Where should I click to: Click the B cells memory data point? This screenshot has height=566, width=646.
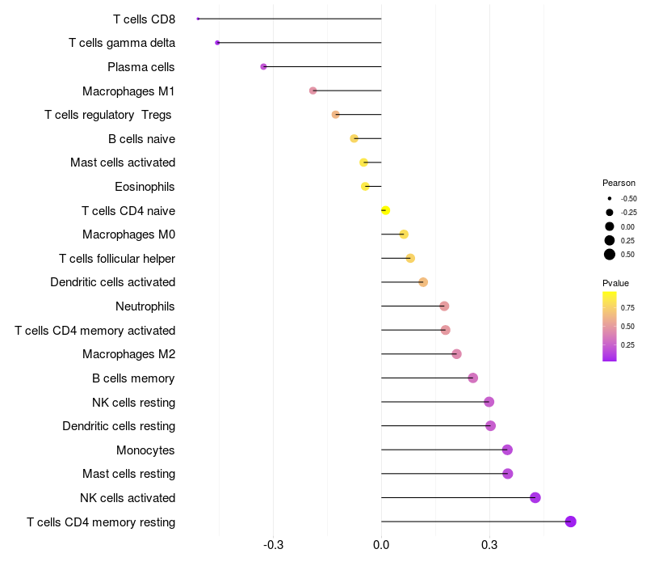(473, 378)
